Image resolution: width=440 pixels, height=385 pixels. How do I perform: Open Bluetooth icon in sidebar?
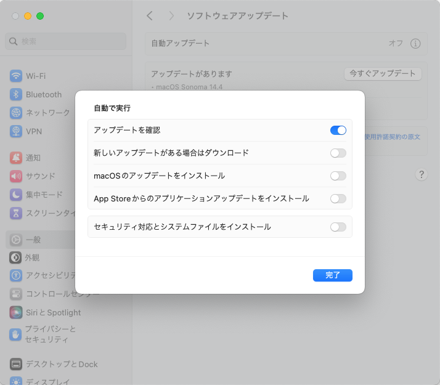coord(16,94)
